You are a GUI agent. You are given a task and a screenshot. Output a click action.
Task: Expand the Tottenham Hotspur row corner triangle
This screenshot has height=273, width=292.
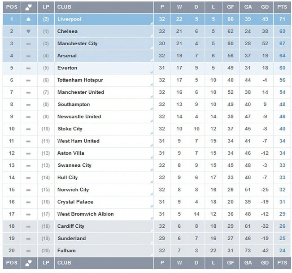point(151,84)
